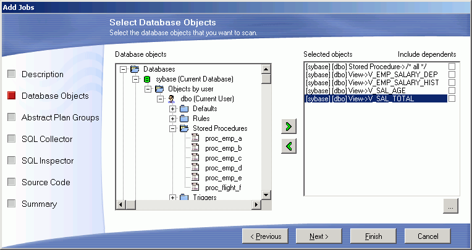Check include dependents for Stored Procedure all
The width and height of the screenshot is (472, 250).
[x=452, y=66]
